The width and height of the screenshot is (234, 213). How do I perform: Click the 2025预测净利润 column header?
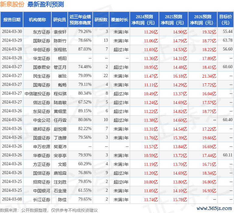click(x=173, y=20)
